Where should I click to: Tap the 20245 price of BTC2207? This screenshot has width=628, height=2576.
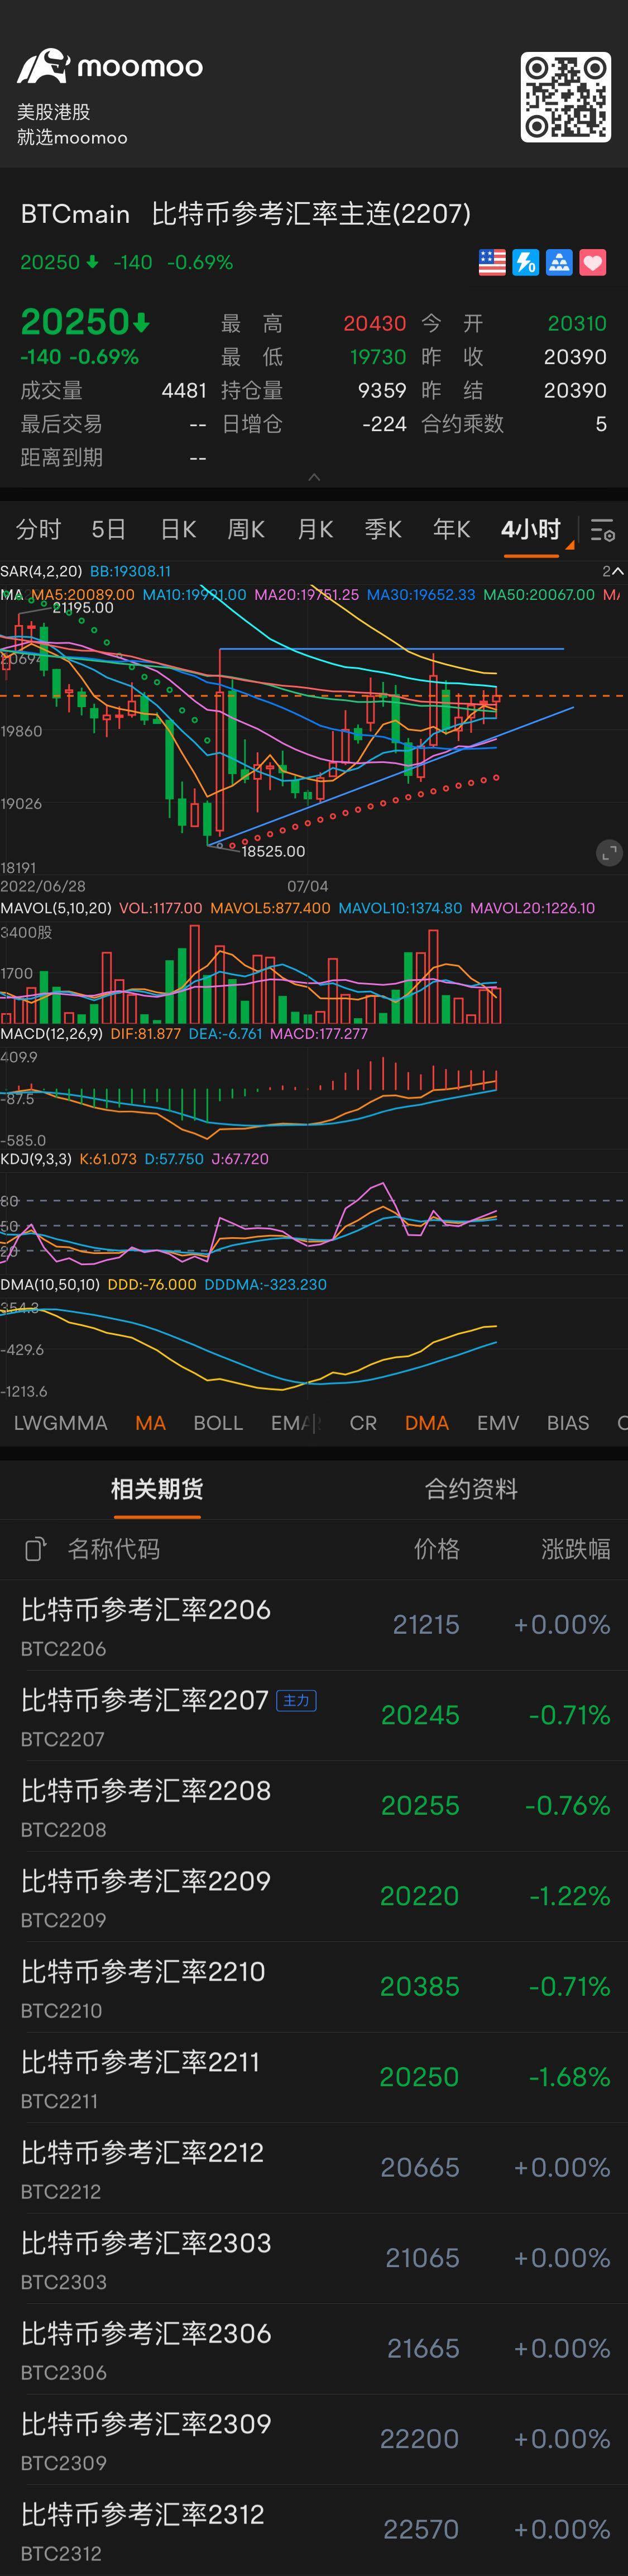click(x=420, y=1715)
